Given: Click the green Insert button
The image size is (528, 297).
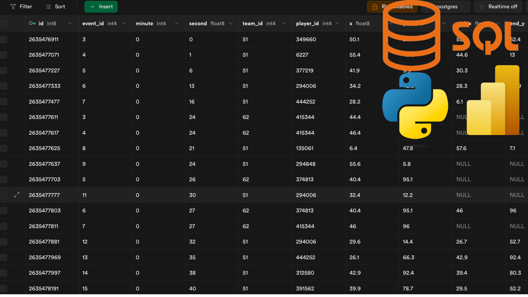Looking at the screenshot, I should 101,7.
